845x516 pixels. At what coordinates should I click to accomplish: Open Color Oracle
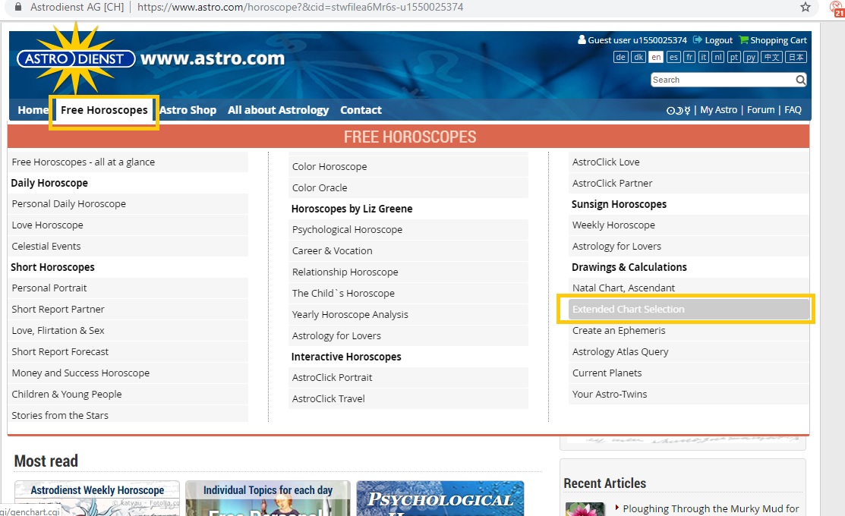coord(408,188)
